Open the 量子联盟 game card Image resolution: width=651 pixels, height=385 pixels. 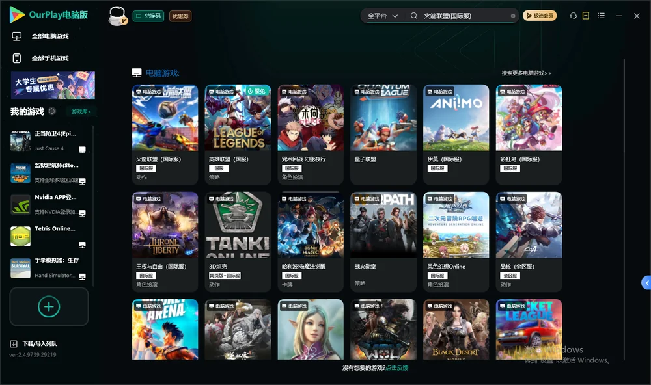click(x=383, y=135)
